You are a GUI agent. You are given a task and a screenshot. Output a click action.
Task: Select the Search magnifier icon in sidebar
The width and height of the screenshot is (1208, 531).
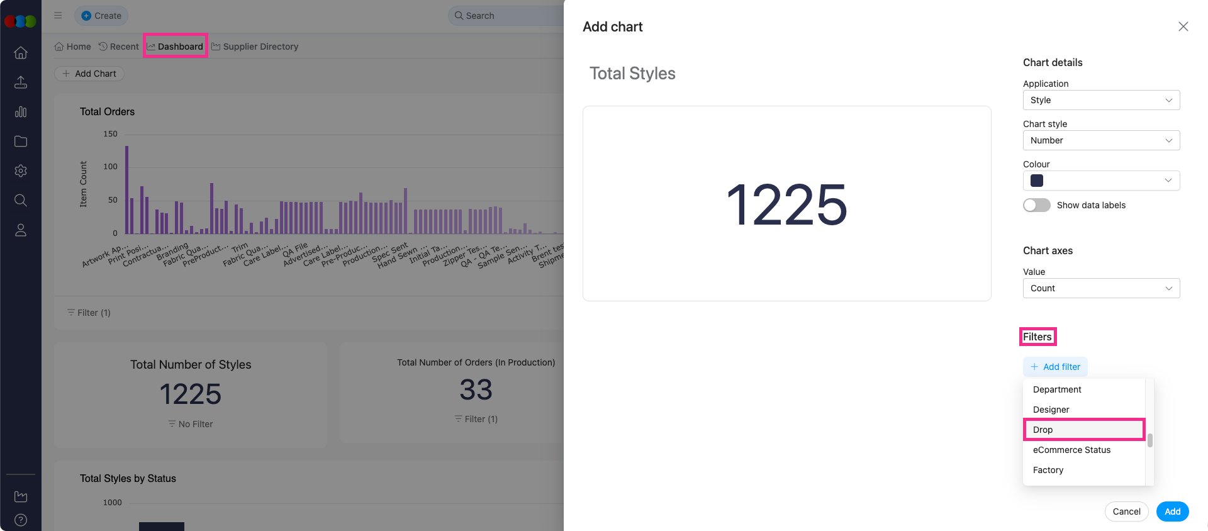[21, 200]
